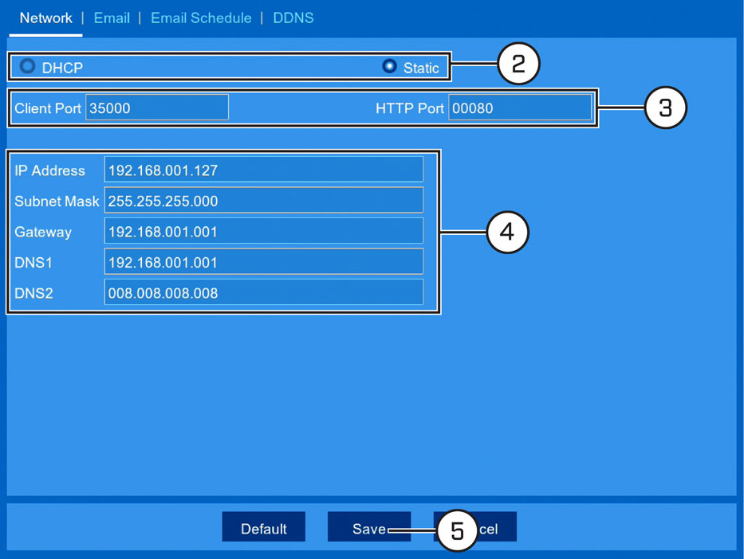
Task: Click into the IP Address field
Action: (x=264, y=170)
